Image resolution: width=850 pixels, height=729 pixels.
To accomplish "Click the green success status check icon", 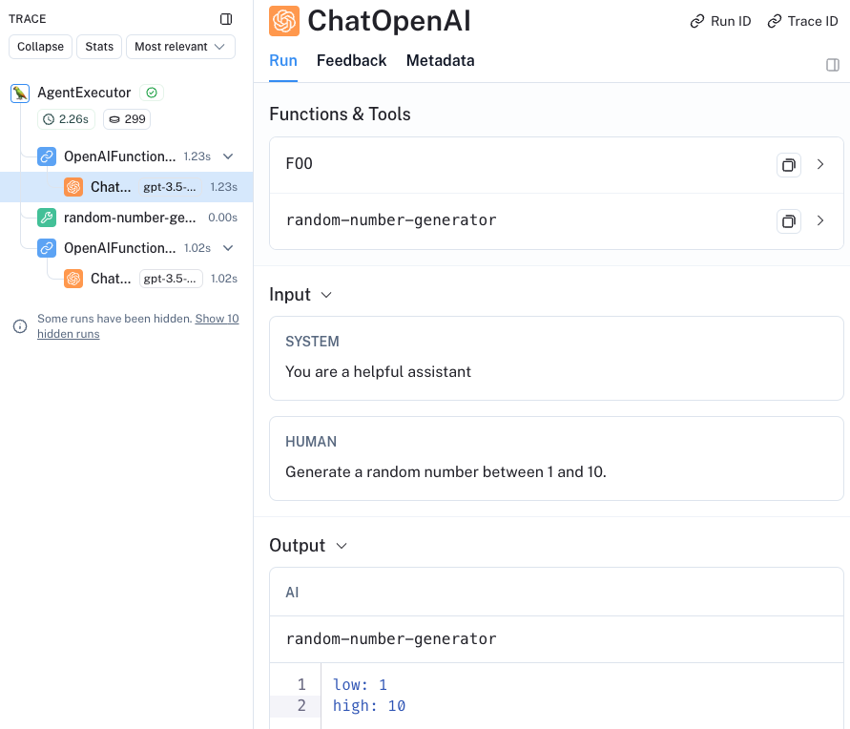I will click(x=152, y=93).
